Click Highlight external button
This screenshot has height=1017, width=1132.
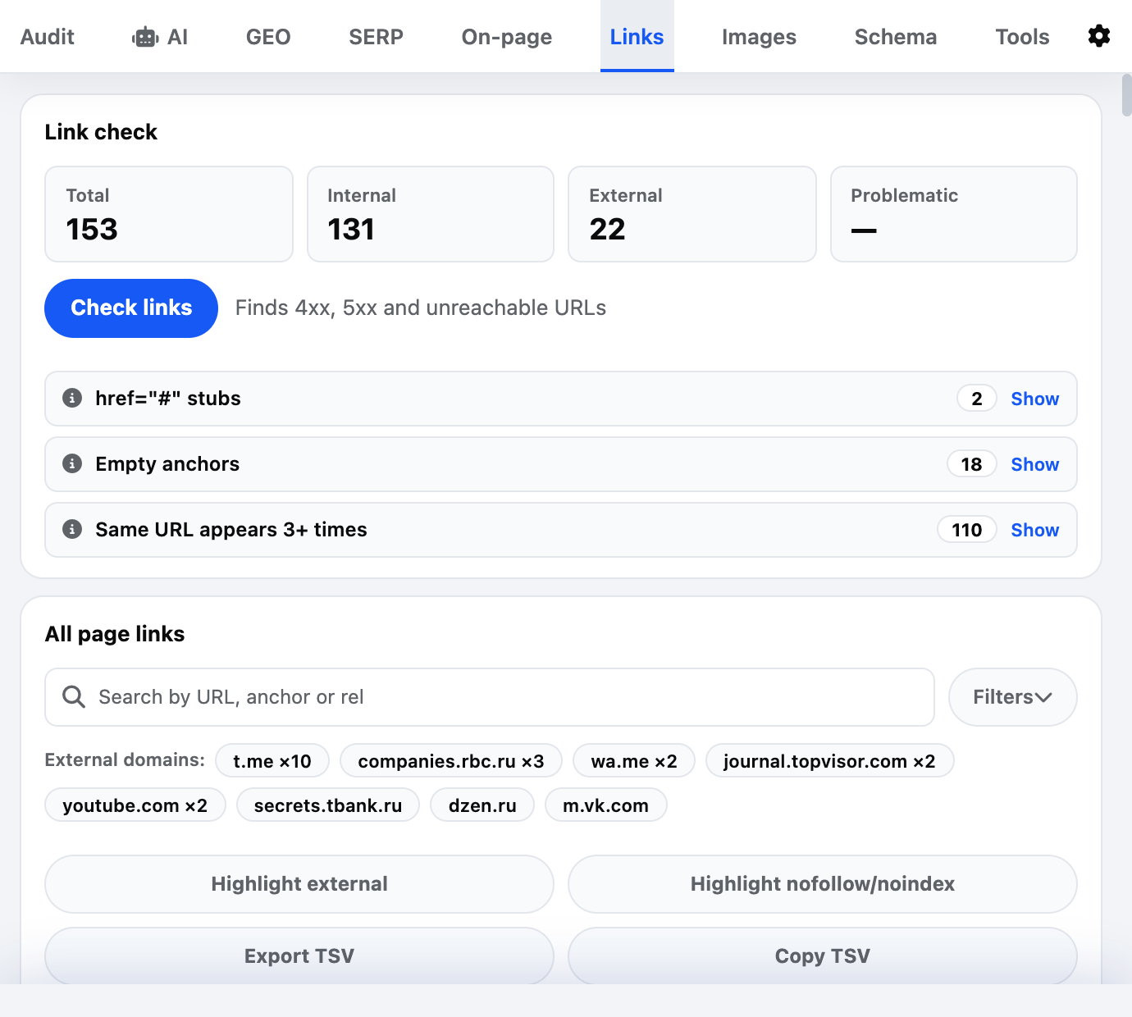tap(299, 884)
